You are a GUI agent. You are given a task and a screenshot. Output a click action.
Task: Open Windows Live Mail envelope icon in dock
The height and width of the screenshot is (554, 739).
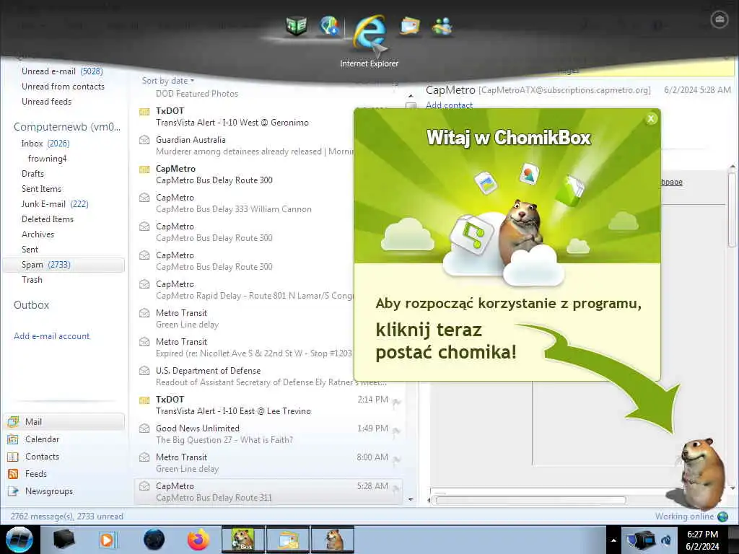410,26
